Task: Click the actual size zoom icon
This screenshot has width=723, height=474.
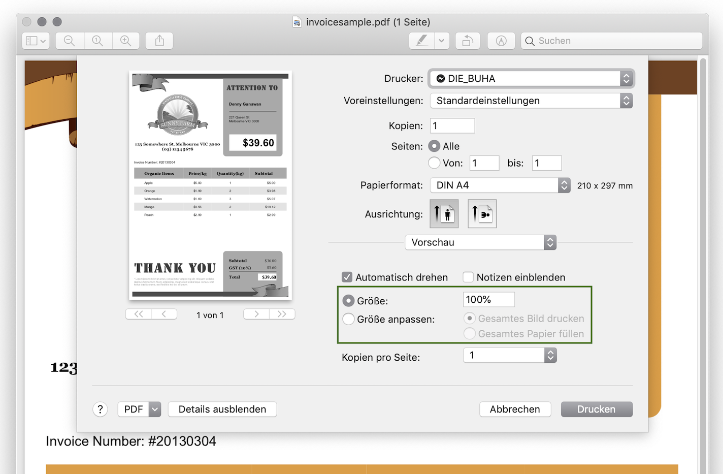Action: (x=97, y=41)
